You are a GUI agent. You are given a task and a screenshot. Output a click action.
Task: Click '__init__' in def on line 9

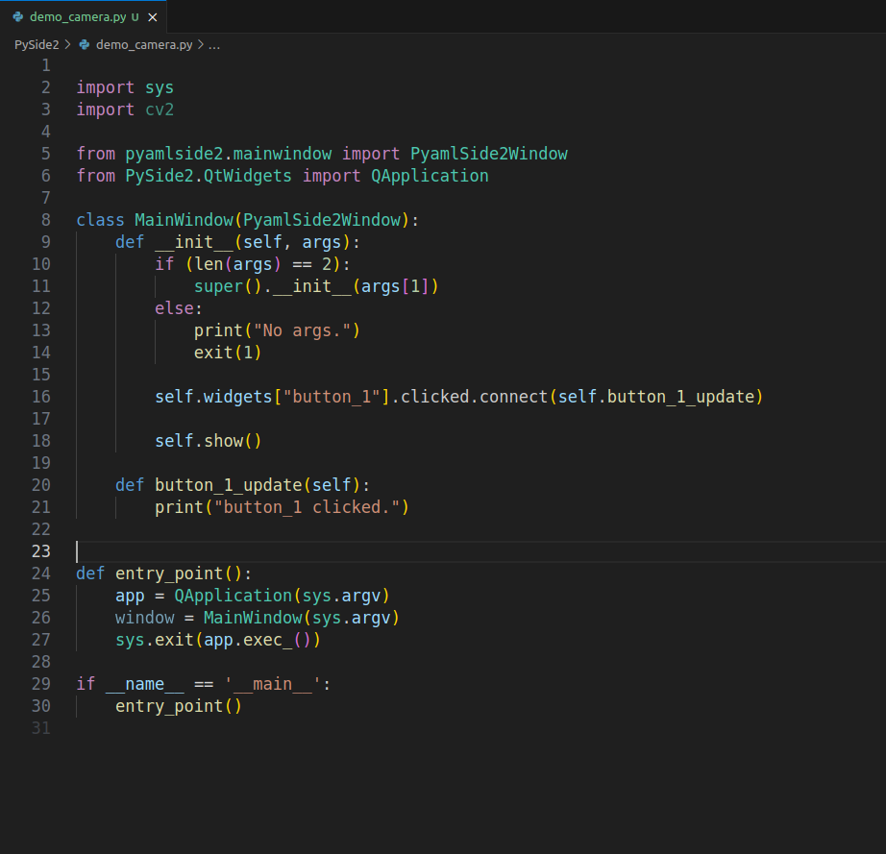point(194,242)
